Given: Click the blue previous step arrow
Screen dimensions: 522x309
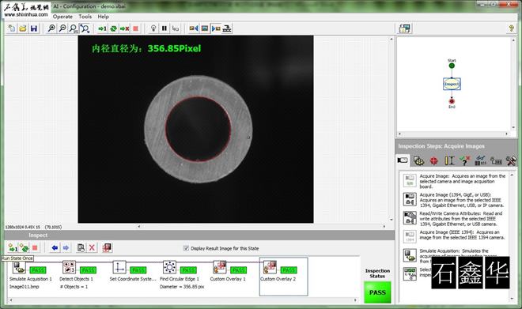Looking at the screenshot, I should pyautogui.click(x=55, y=247).
